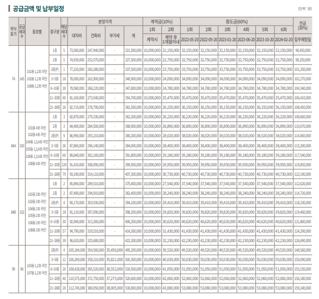This screenshot has height=299, width=319.
Task: Click the '입주예정일' header cell
Action: pos(302,40)
